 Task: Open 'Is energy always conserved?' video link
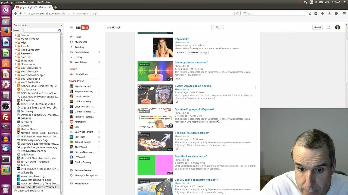pos(191,63)
